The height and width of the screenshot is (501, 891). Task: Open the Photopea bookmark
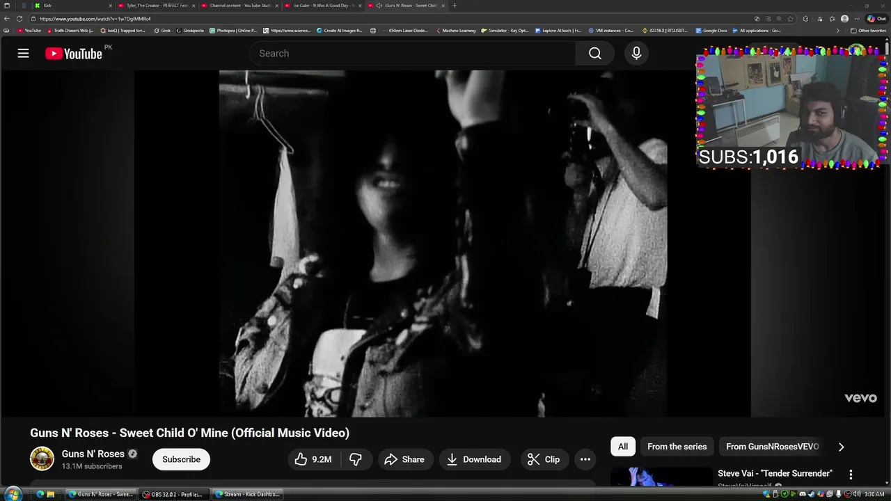click(233, 31)
